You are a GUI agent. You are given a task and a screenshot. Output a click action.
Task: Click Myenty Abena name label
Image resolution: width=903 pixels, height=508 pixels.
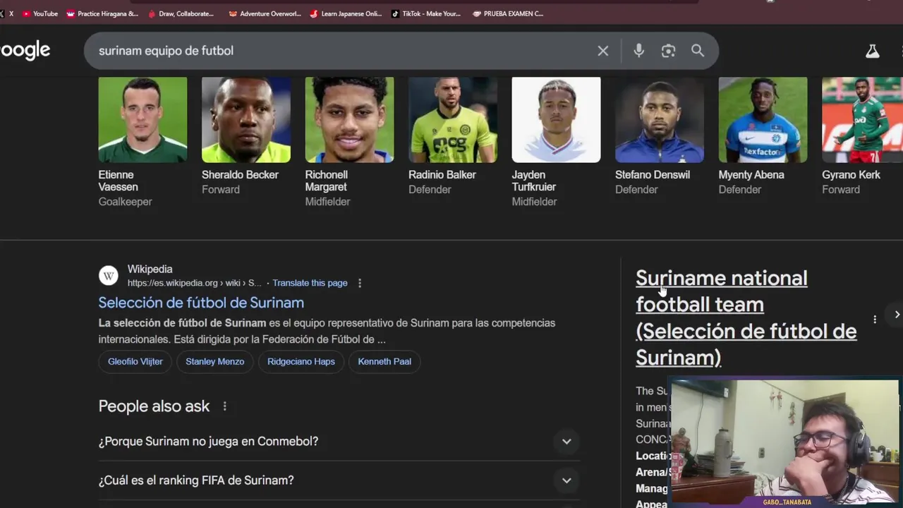click(x=751, y=175)
